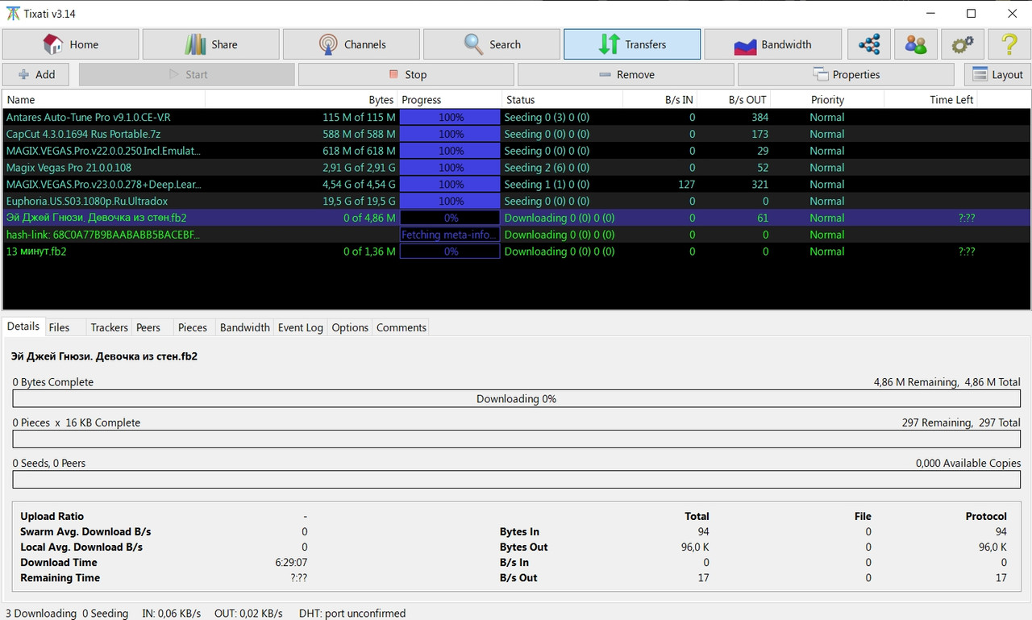Image resolution: width=1032 pixels, height=620 pixels.
Task: Switch to the Comments tab
Action: coord(401,327)
